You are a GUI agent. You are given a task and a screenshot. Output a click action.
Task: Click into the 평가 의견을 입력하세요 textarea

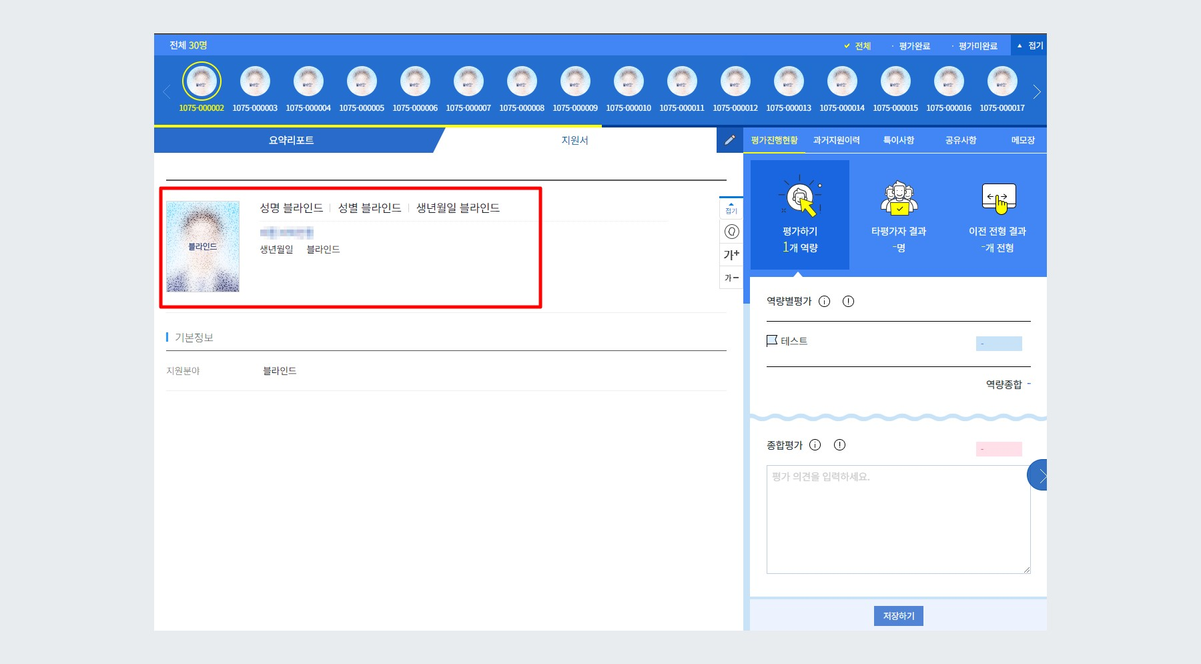tap(899, 519)
